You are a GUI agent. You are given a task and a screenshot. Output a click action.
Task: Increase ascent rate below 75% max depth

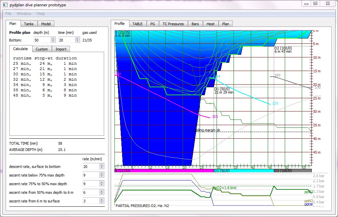(x=102, y=174)
